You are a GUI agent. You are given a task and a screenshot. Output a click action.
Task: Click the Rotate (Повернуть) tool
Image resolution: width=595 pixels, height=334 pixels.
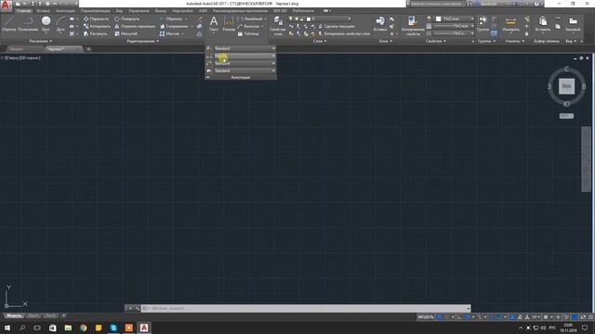[x=127, y=19]
